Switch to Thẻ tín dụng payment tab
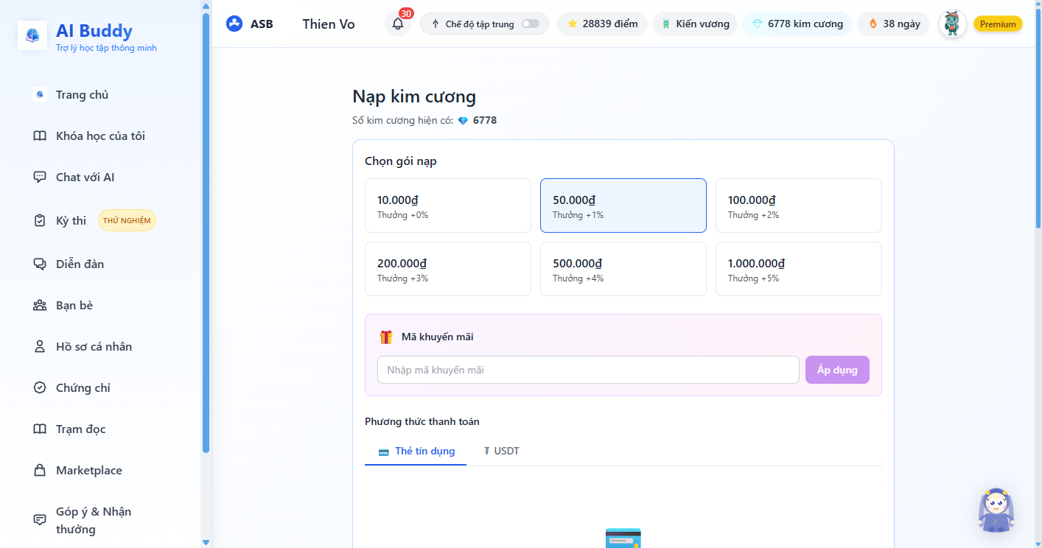 416,451
